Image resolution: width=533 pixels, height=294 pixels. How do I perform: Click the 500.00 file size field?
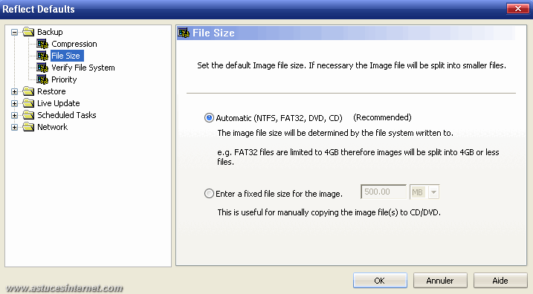tap(384, 192)
